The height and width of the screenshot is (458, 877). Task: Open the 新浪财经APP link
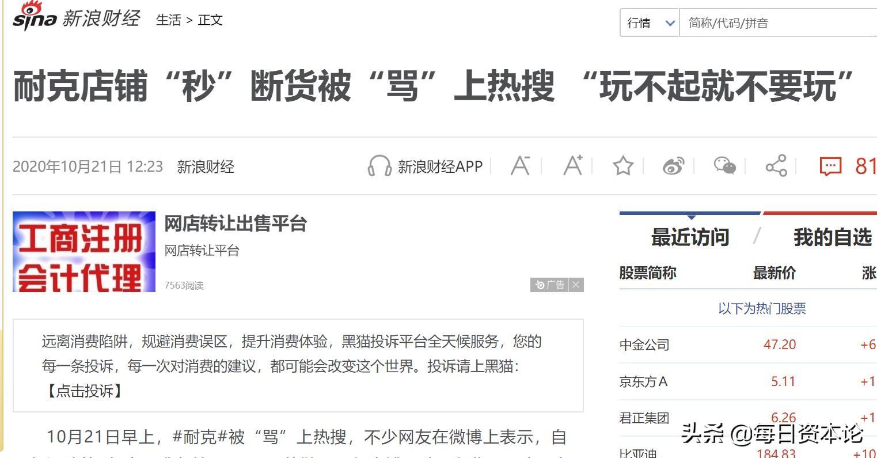click(x=440, y=167)
